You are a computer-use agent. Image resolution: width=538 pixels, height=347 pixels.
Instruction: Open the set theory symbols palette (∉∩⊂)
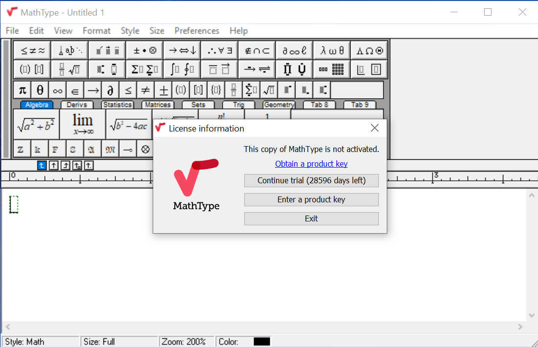tap(257, 51)
